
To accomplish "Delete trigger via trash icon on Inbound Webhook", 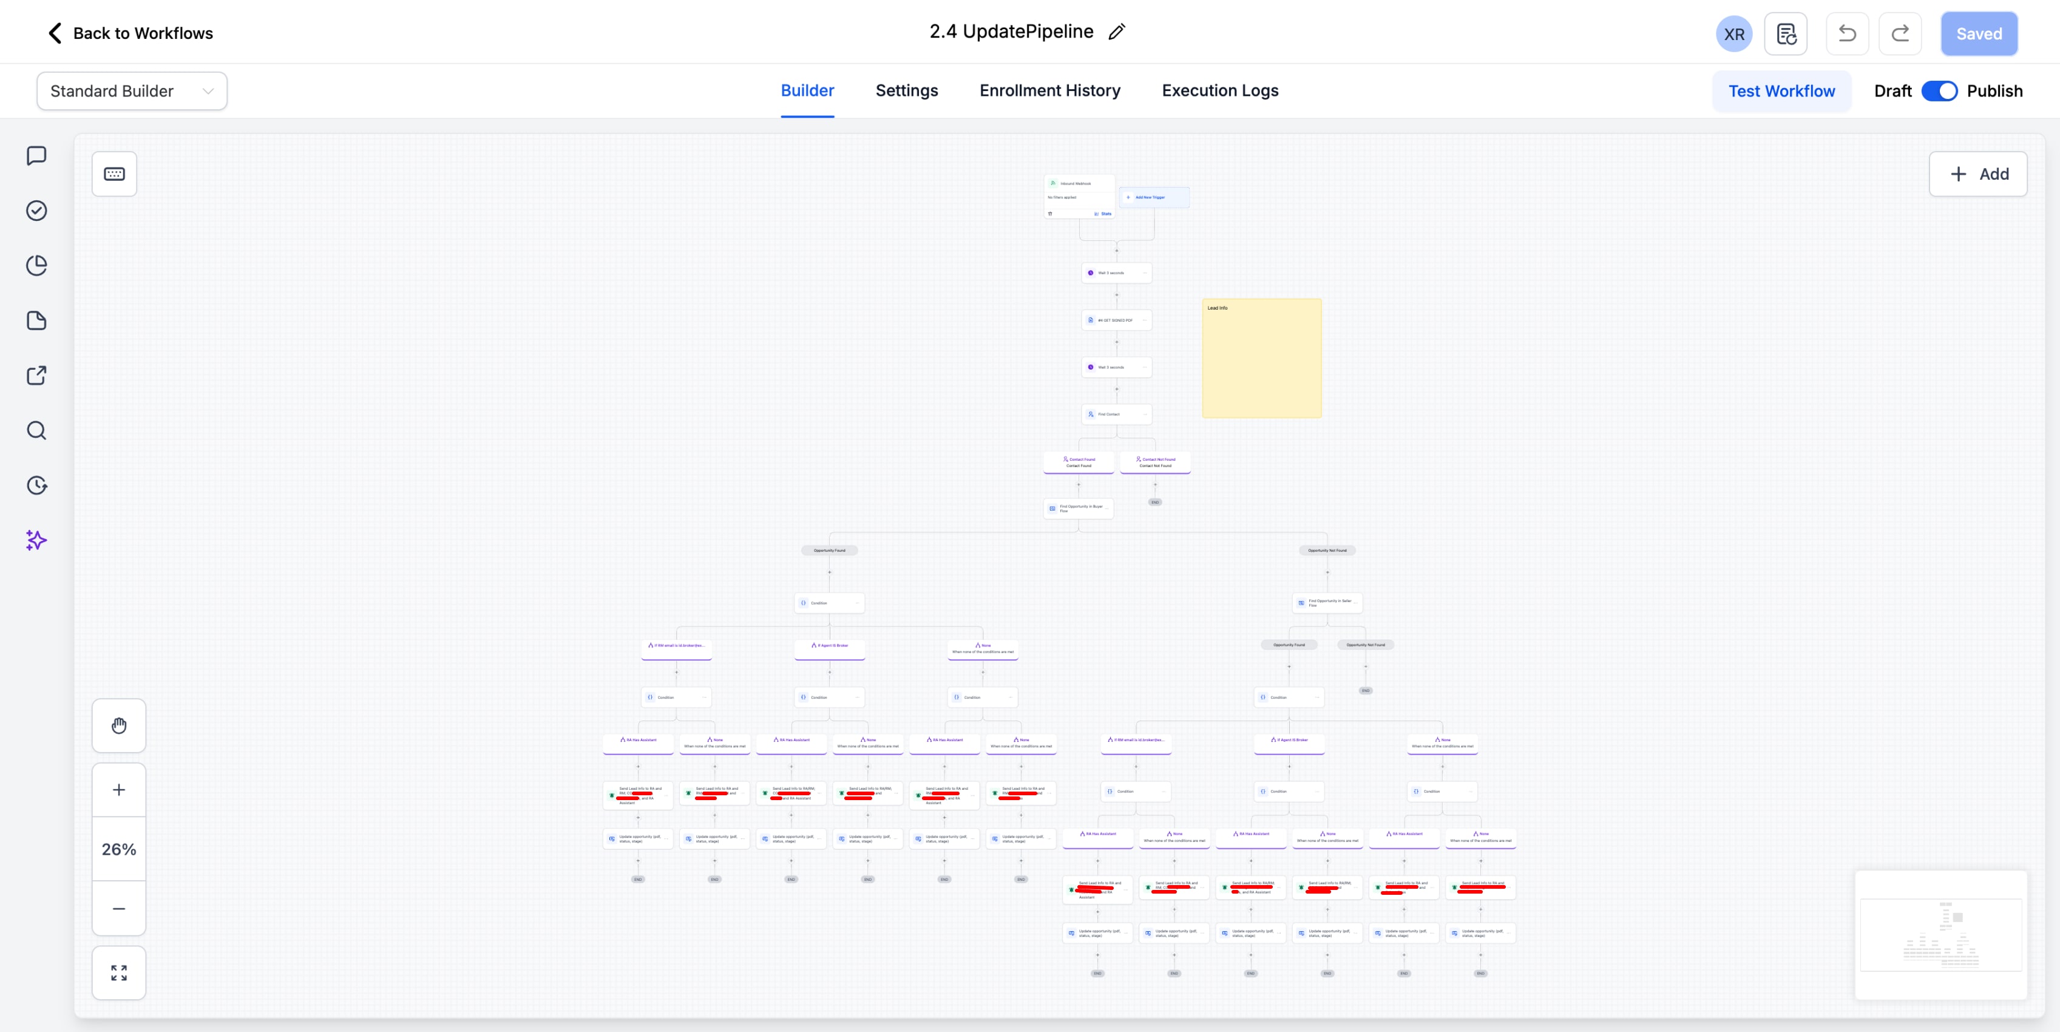I will 1050,214.
